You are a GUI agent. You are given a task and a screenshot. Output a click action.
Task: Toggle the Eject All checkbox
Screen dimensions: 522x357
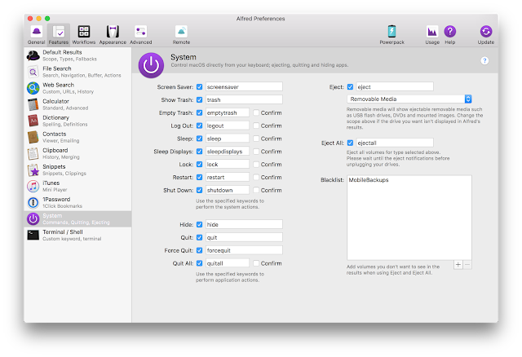tap(350, 143)
